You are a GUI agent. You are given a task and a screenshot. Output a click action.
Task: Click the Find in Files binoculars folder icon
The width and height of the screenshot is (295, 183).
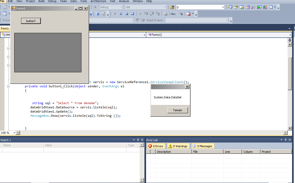(172, 7)
